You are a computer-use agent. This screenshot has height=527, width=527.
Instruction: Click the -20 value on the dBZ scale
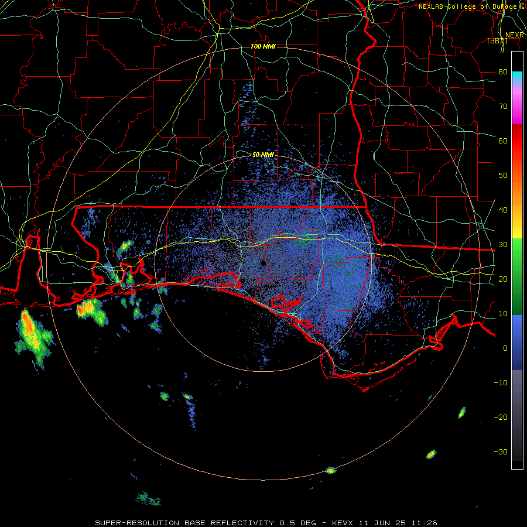501,417
